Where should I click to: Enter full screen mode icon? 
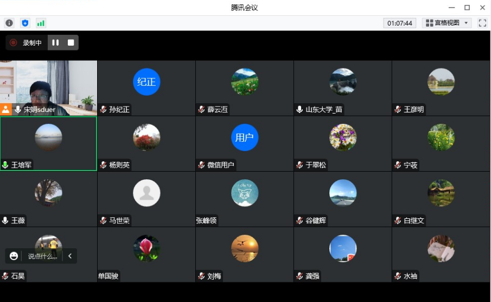point(482,23)
